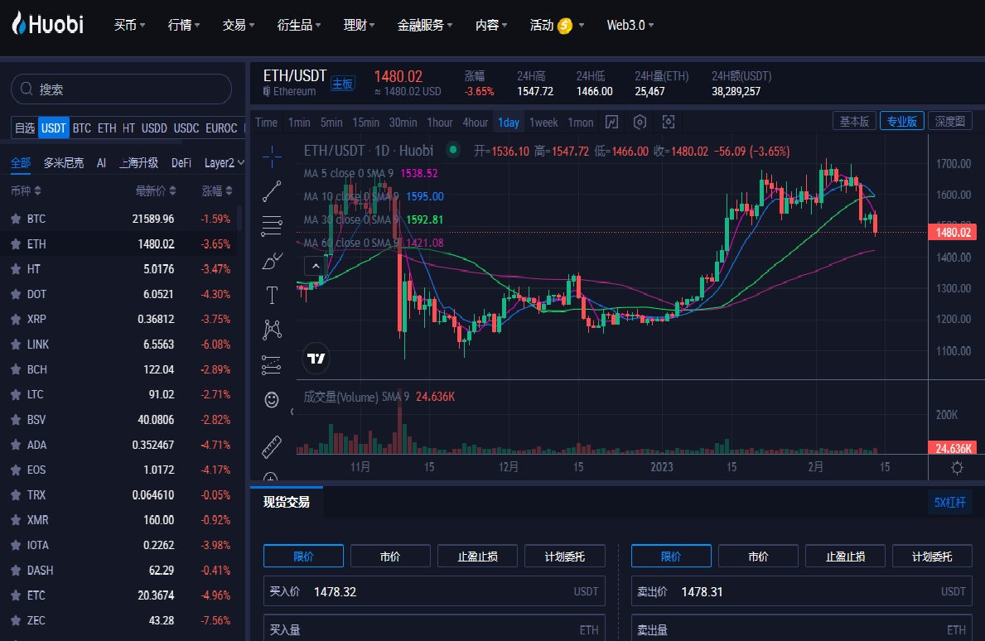Image resolution: width=985 pixels, height=641 pixels.
Task: Toggle favorite star for ZEC
Action: (x=16, y=620)
